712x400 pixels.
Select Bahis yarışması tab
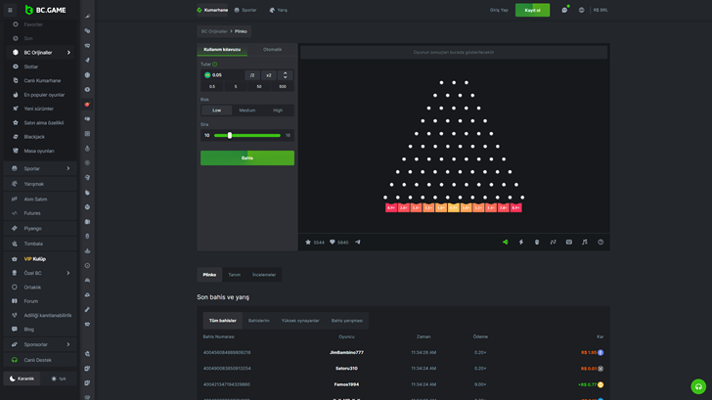(347, 321)
